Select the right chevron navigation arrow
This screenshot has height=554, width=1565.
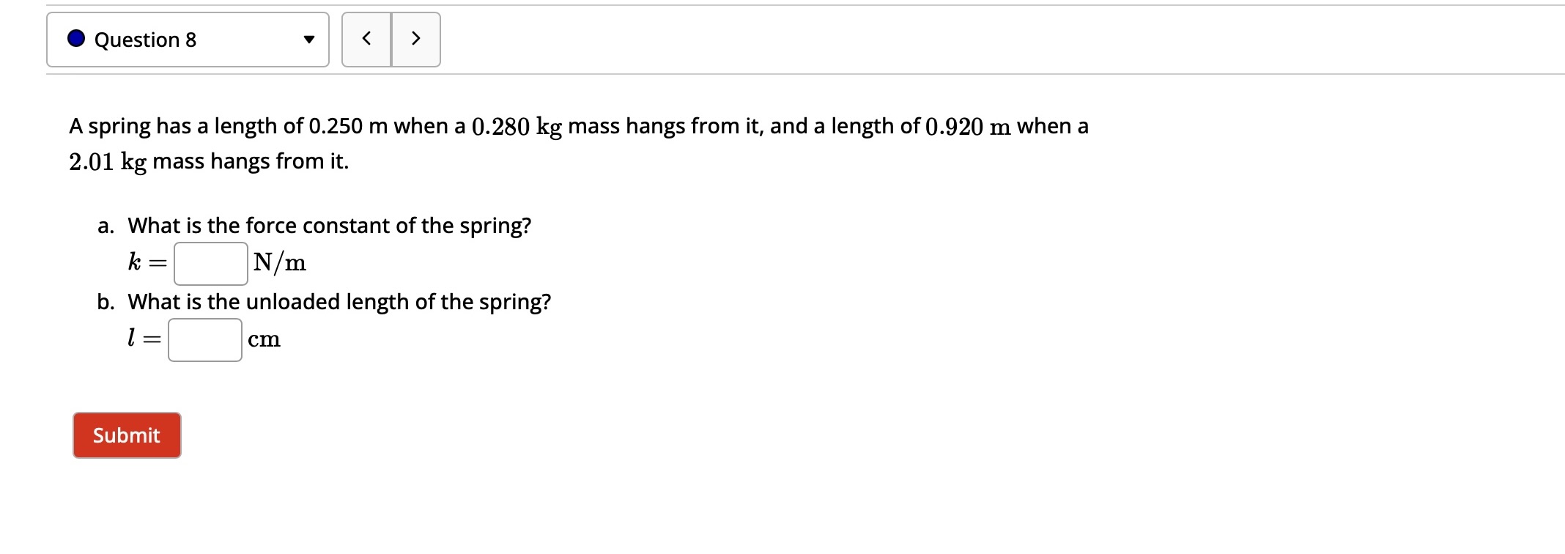(x=415, y=40)
